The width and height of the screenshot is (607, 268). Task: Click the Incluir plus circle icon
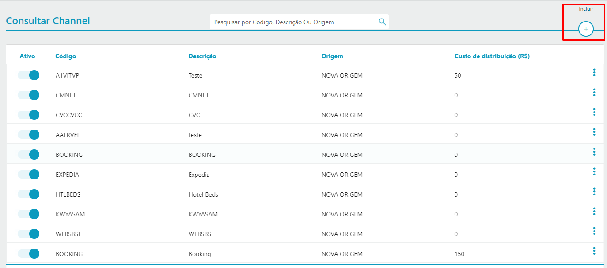[x=586, y=29]
